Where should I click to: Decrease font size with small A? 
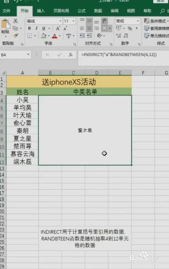click(x=65, y=28)
